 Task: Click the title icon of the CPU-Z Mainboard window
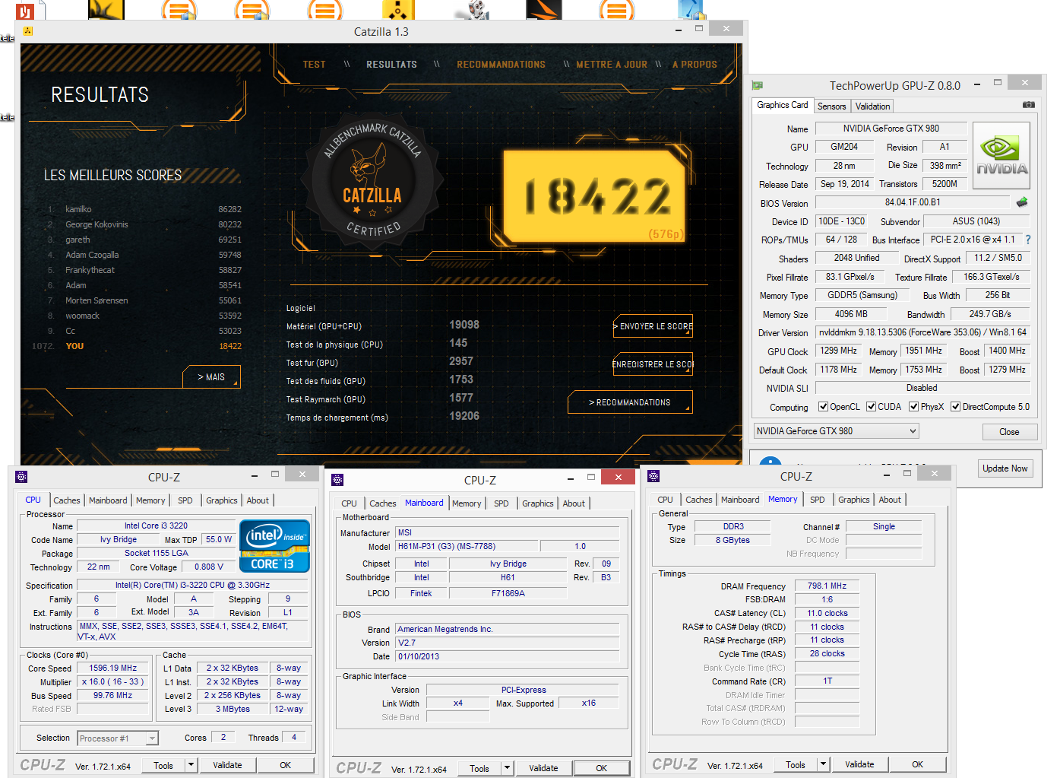(337, 480)
